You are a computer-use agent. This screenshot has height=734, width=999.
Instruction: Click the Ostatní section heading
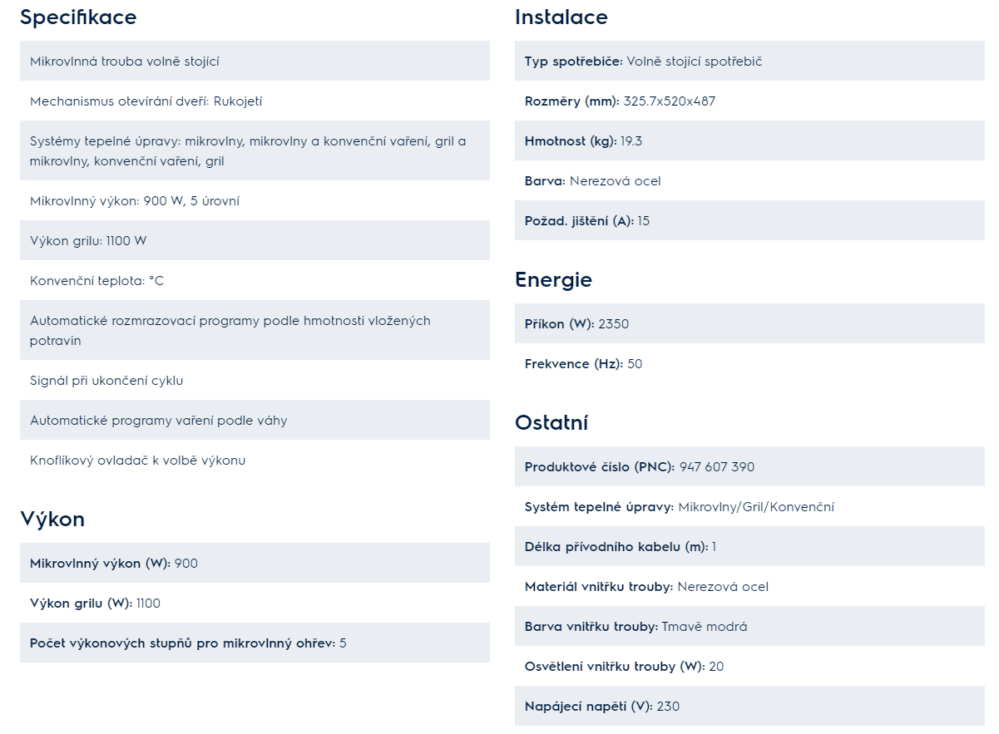[551, 423]
